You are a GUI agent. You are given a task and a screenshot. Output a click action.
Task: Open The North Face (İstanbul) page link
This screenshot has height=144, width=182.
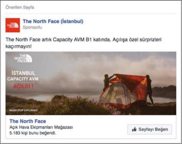click(x=53, y=21)
